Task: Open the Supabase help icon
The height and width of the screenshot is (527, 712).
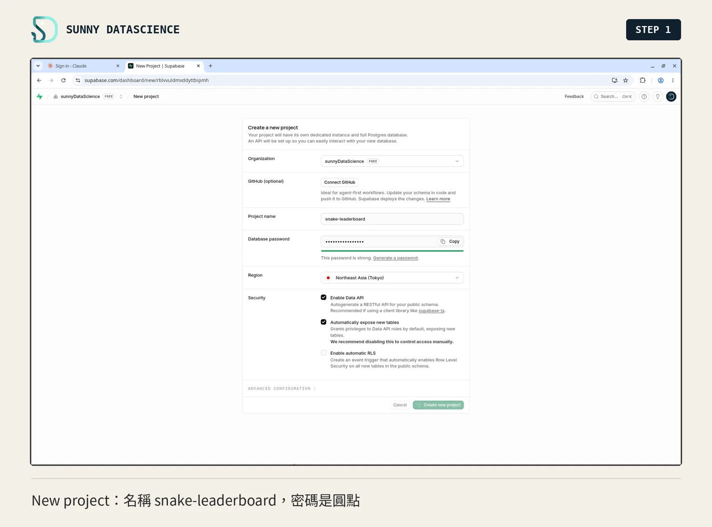Action: coord(644,97)
